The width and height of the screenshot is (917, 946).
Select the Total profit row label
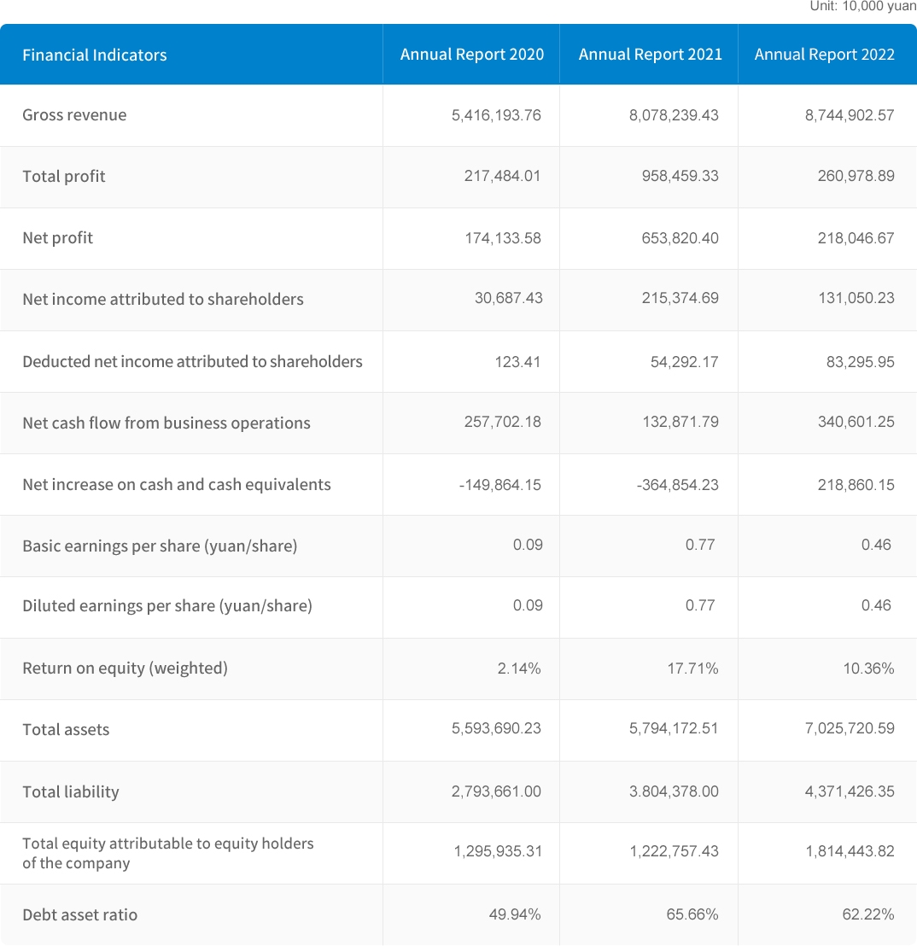(x=64, y=177)
